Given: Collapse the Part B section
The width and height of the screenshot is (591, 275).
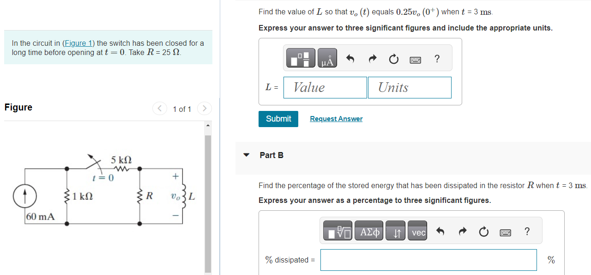Looking at the screenshot, I should click(246, 155).
